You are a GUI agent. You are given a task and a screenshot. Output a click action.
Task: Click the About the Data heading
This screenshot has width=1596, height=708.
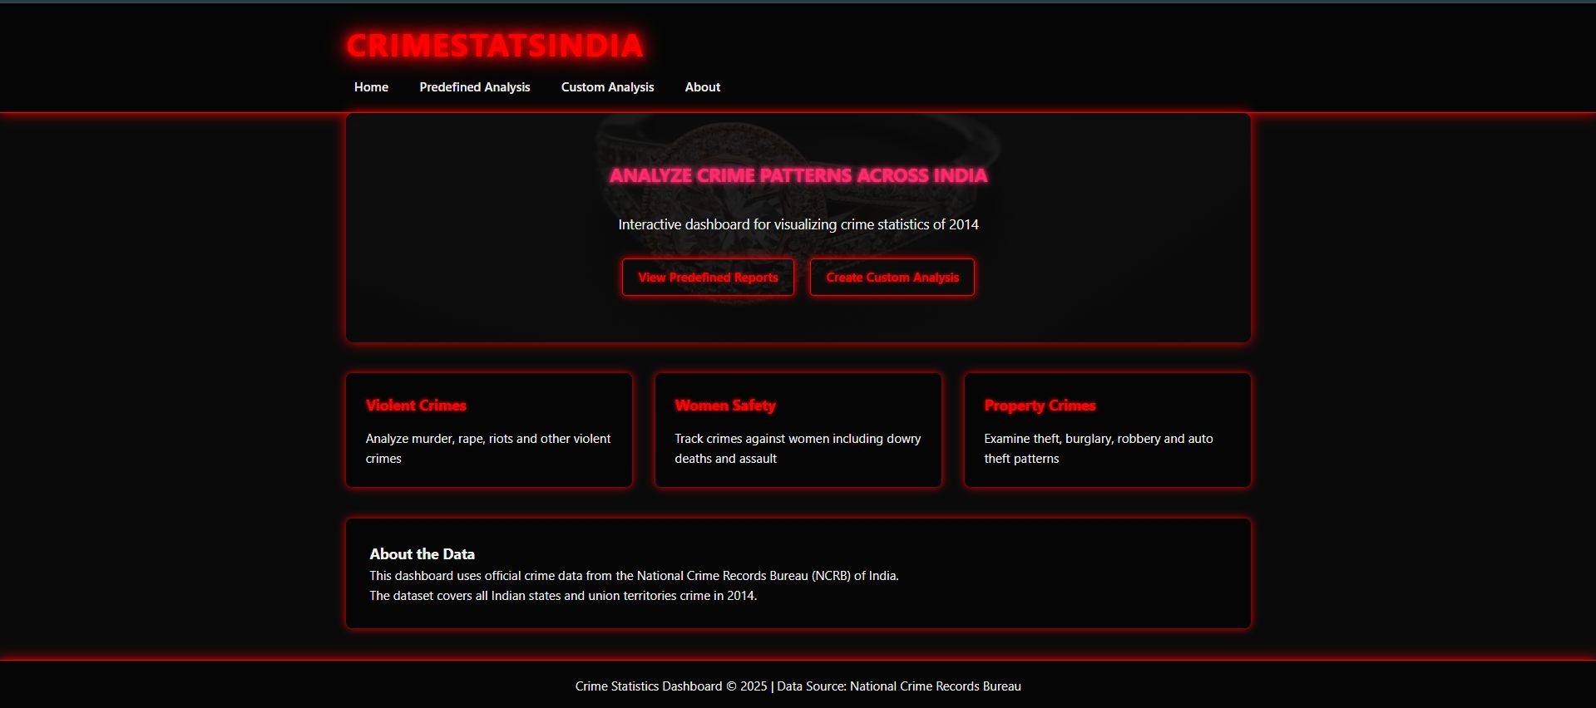422,554
